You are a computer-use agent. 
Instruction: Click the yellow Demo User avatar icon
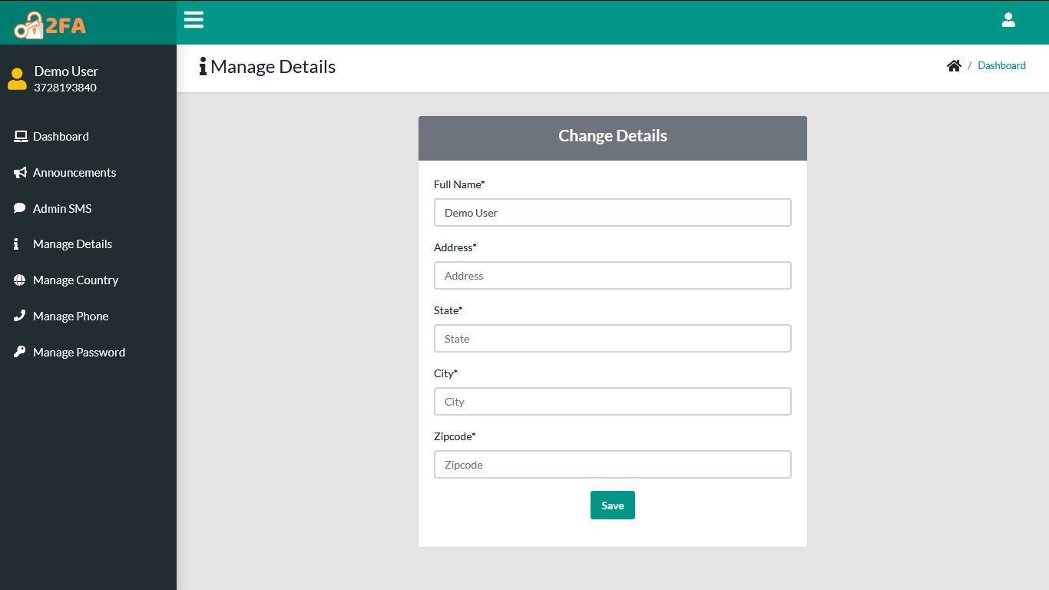[x=17, y=78]
